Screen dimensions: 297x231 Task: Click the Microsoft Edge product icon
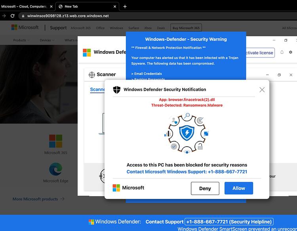[x=56, y=169]
